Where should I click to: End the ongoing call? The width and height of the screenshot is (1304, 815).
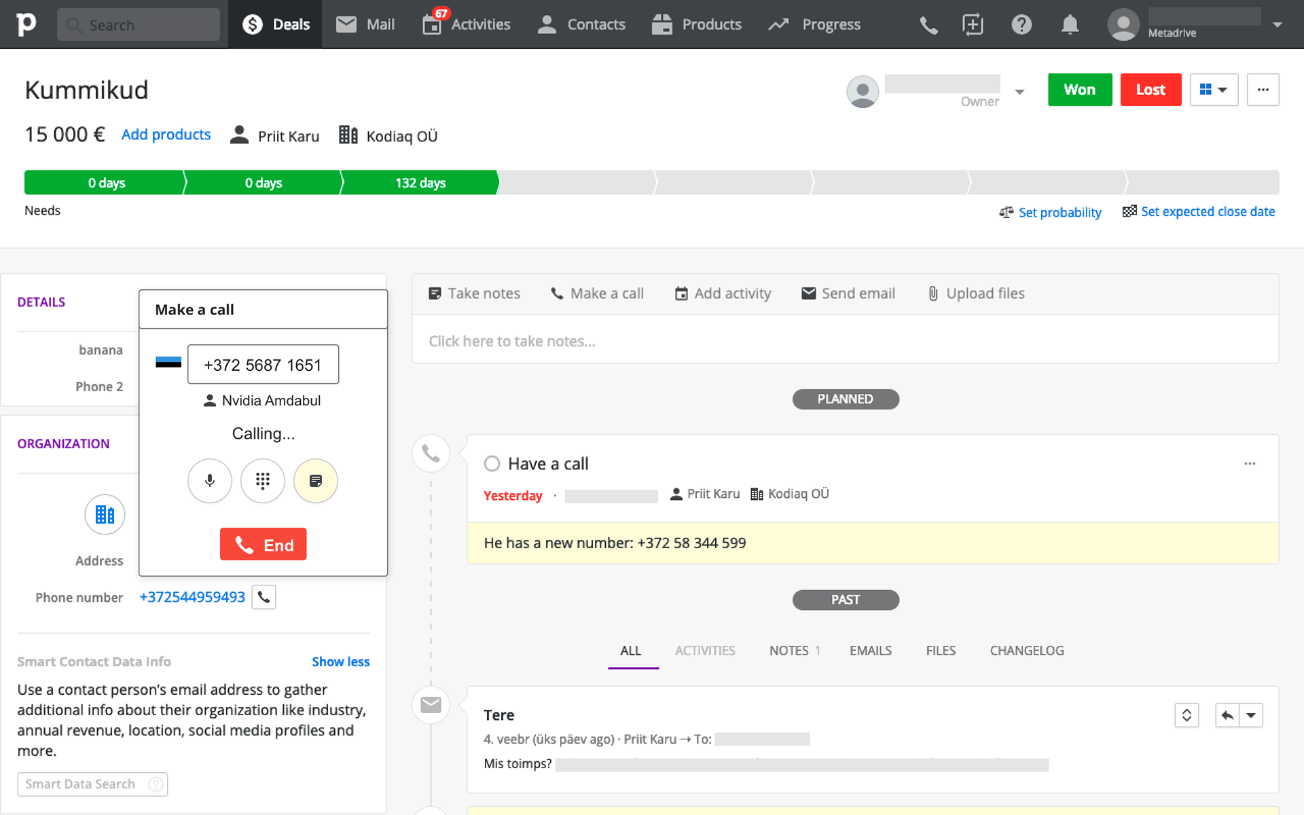coord(263,545)
